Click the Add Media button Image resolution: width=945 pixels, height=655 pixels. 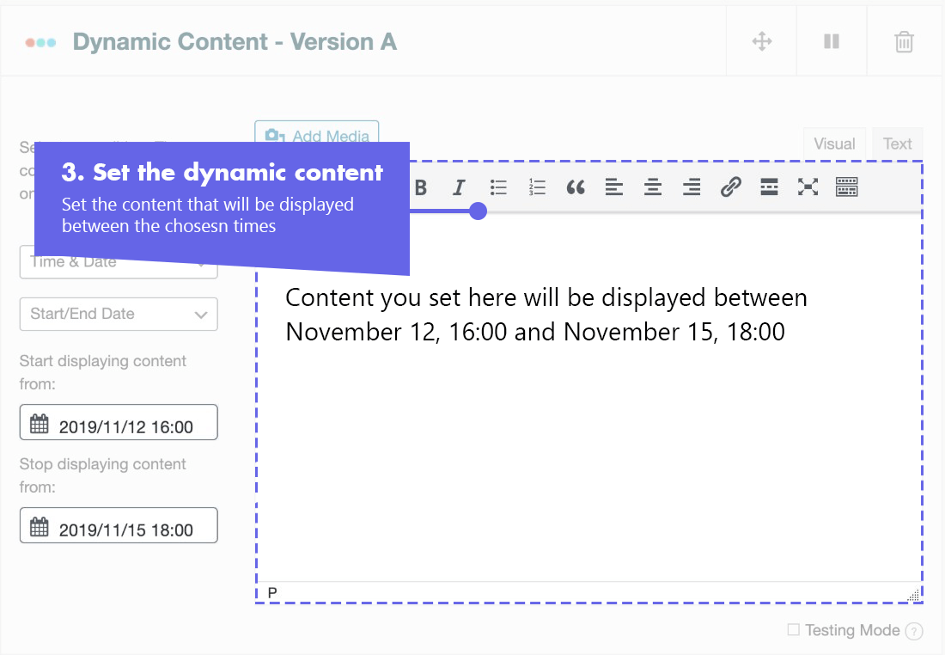tap(317, 132)
